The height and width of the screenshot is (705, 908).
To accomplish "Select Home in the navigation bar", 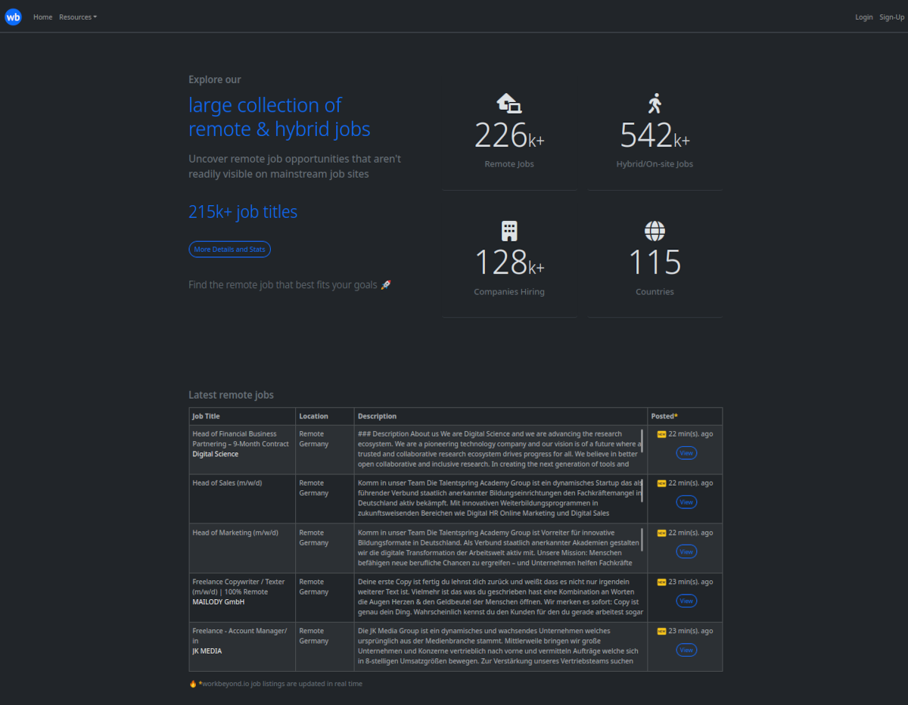I will (42, 17).
